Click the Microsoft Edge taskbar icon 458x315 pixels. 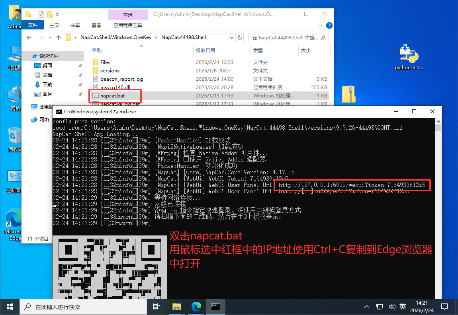click(196, 307)
